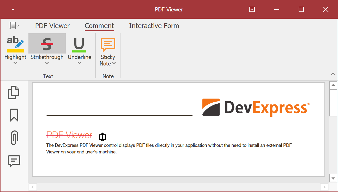Expand Underline options dropdown arrow

(x=80, y=63)
